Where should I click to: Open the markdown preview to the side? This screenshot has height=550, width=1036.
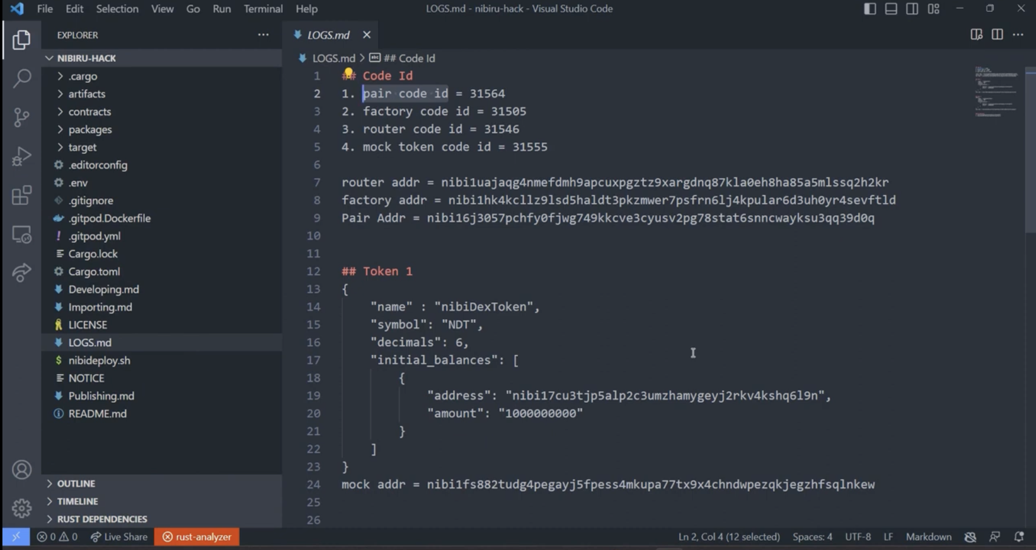[976, 35]
